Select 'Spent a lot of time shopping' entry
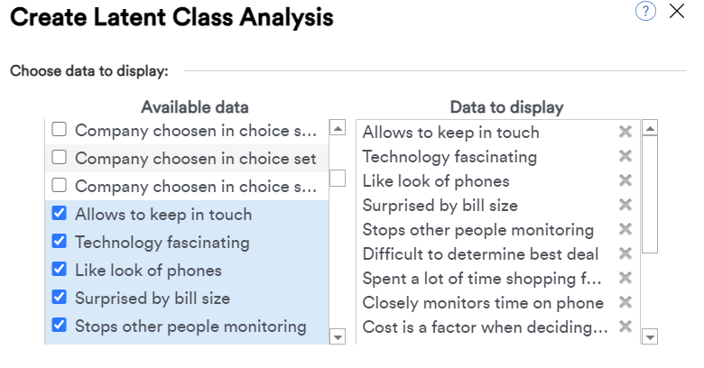The height and width of the screenshot is (368, 704). pyautogui.click(x=481, y=278)
